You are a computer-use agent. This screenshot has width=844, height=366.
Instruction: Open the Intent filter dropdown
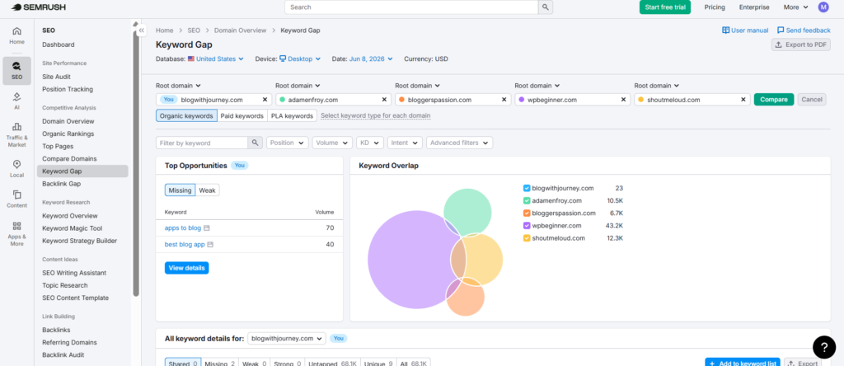(405, 143)
